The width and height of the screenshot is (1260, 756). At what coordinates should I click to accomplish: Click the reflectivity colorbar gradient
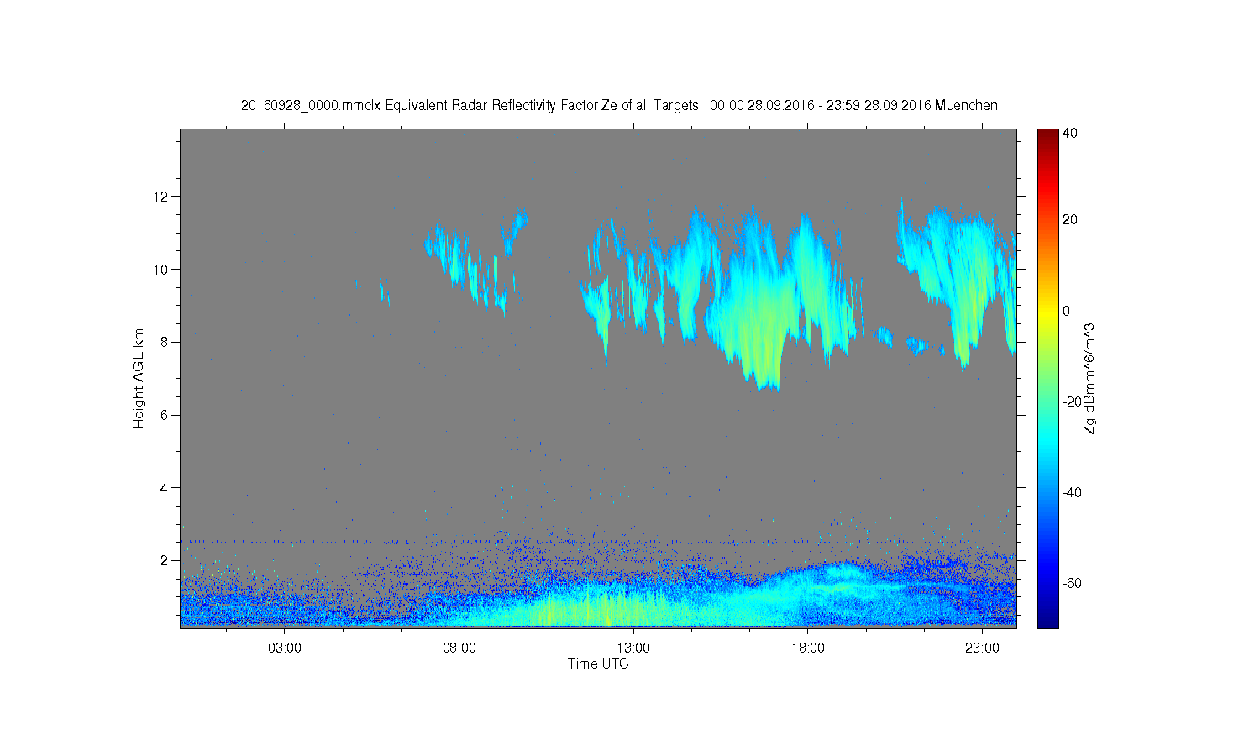(1047, 378)
